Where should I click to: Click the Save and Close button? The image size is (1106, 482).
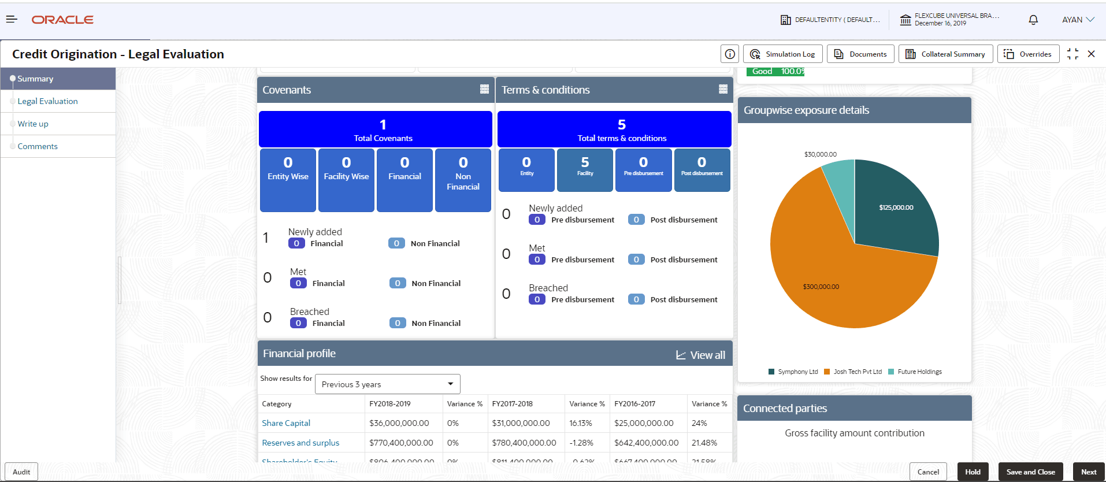point(1030,472)
